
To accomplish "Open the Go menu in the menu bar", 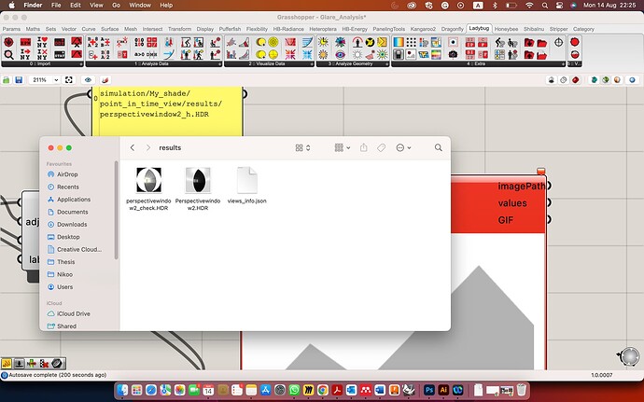I will pos(117,6).
